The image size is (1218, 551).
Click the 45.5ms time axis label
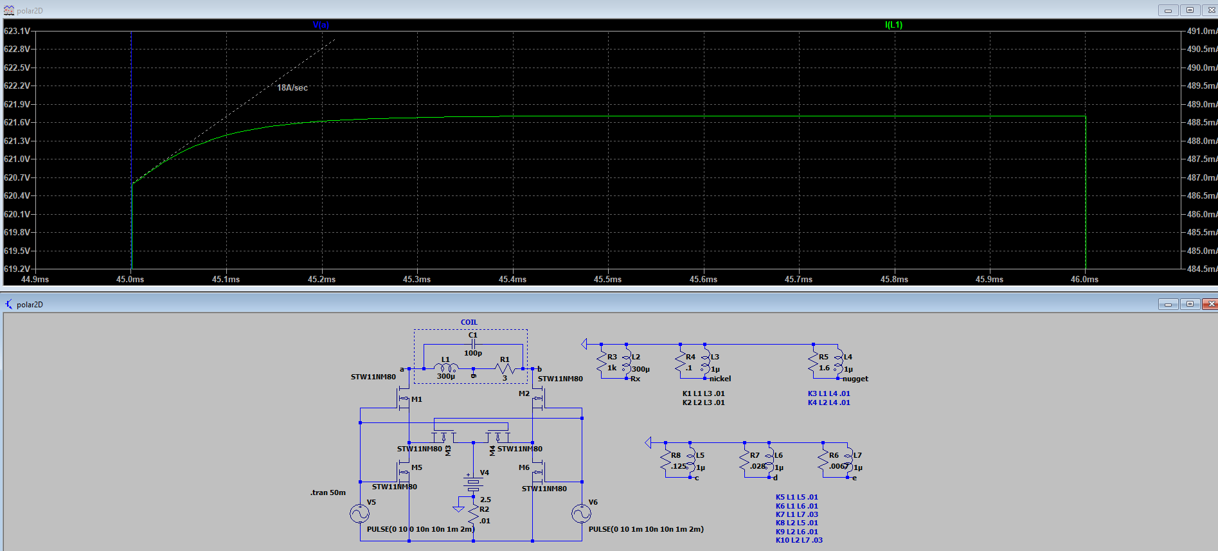pyautogui.click(x=607, y=280)
